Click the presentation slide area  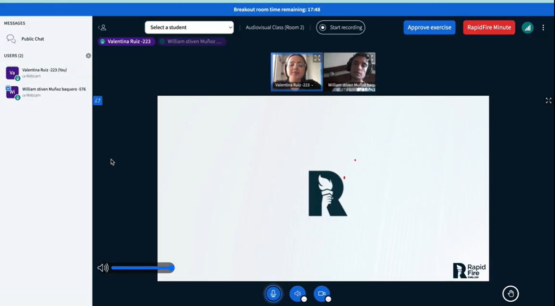(x=323, y=188)
